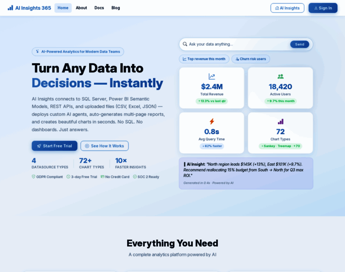This screenshot has width=345, height=272.
Task: Click the purple Chart Types bar icon
Action: point(281,121)
